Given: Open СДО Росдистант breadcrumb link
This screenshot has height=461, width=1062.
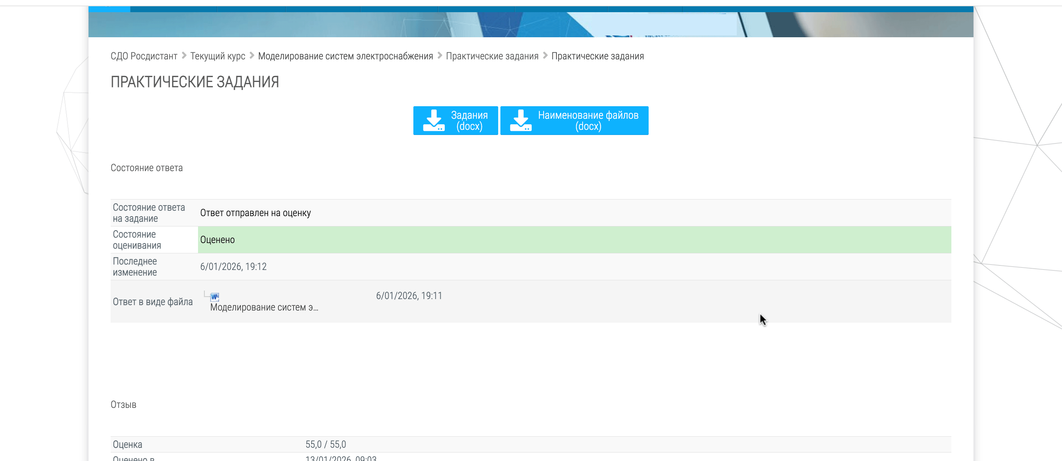Looking at the screenshot, I should (x=143, y=56).
